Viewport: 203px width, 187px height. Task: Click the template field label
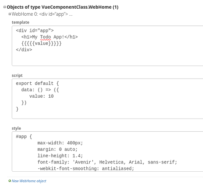tap(21, 22)
